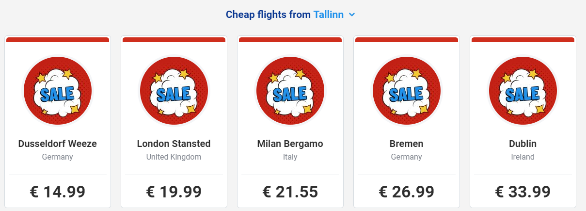586x211 pixels.
Task: Click the United Kingdom country label
Action: point(174,157)
